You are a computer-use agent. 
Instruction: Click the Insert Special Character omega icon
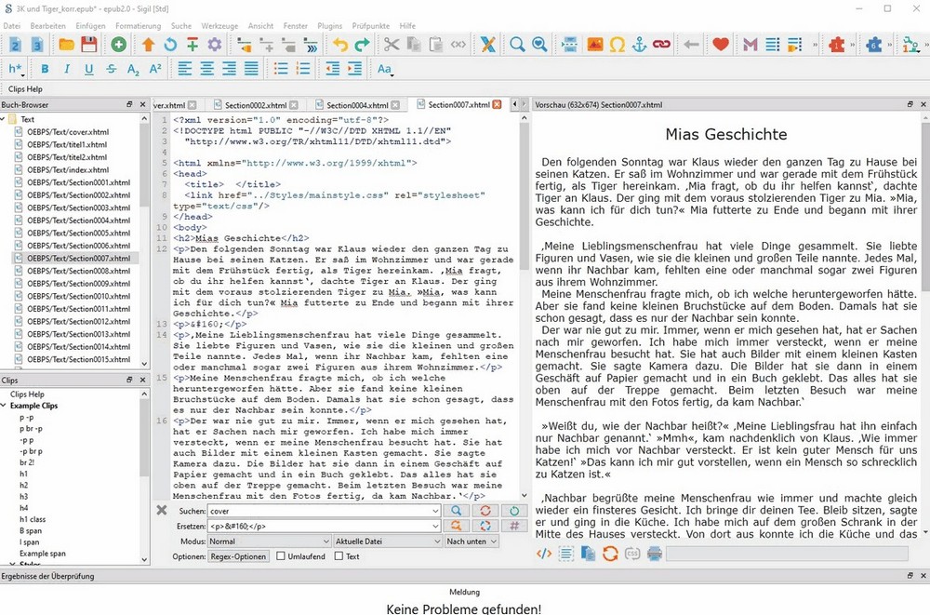coord(617,44)
